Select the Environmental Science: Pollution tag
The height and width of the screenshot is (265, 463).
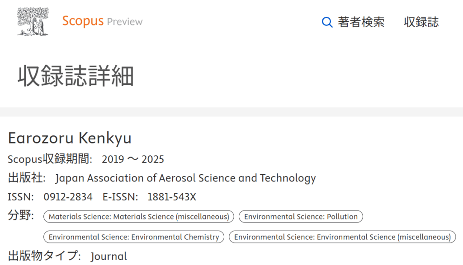pos(301,217)
